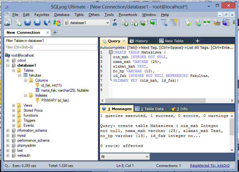
Task: Expand the Stored Procs folder
Action: coord(14,110)
